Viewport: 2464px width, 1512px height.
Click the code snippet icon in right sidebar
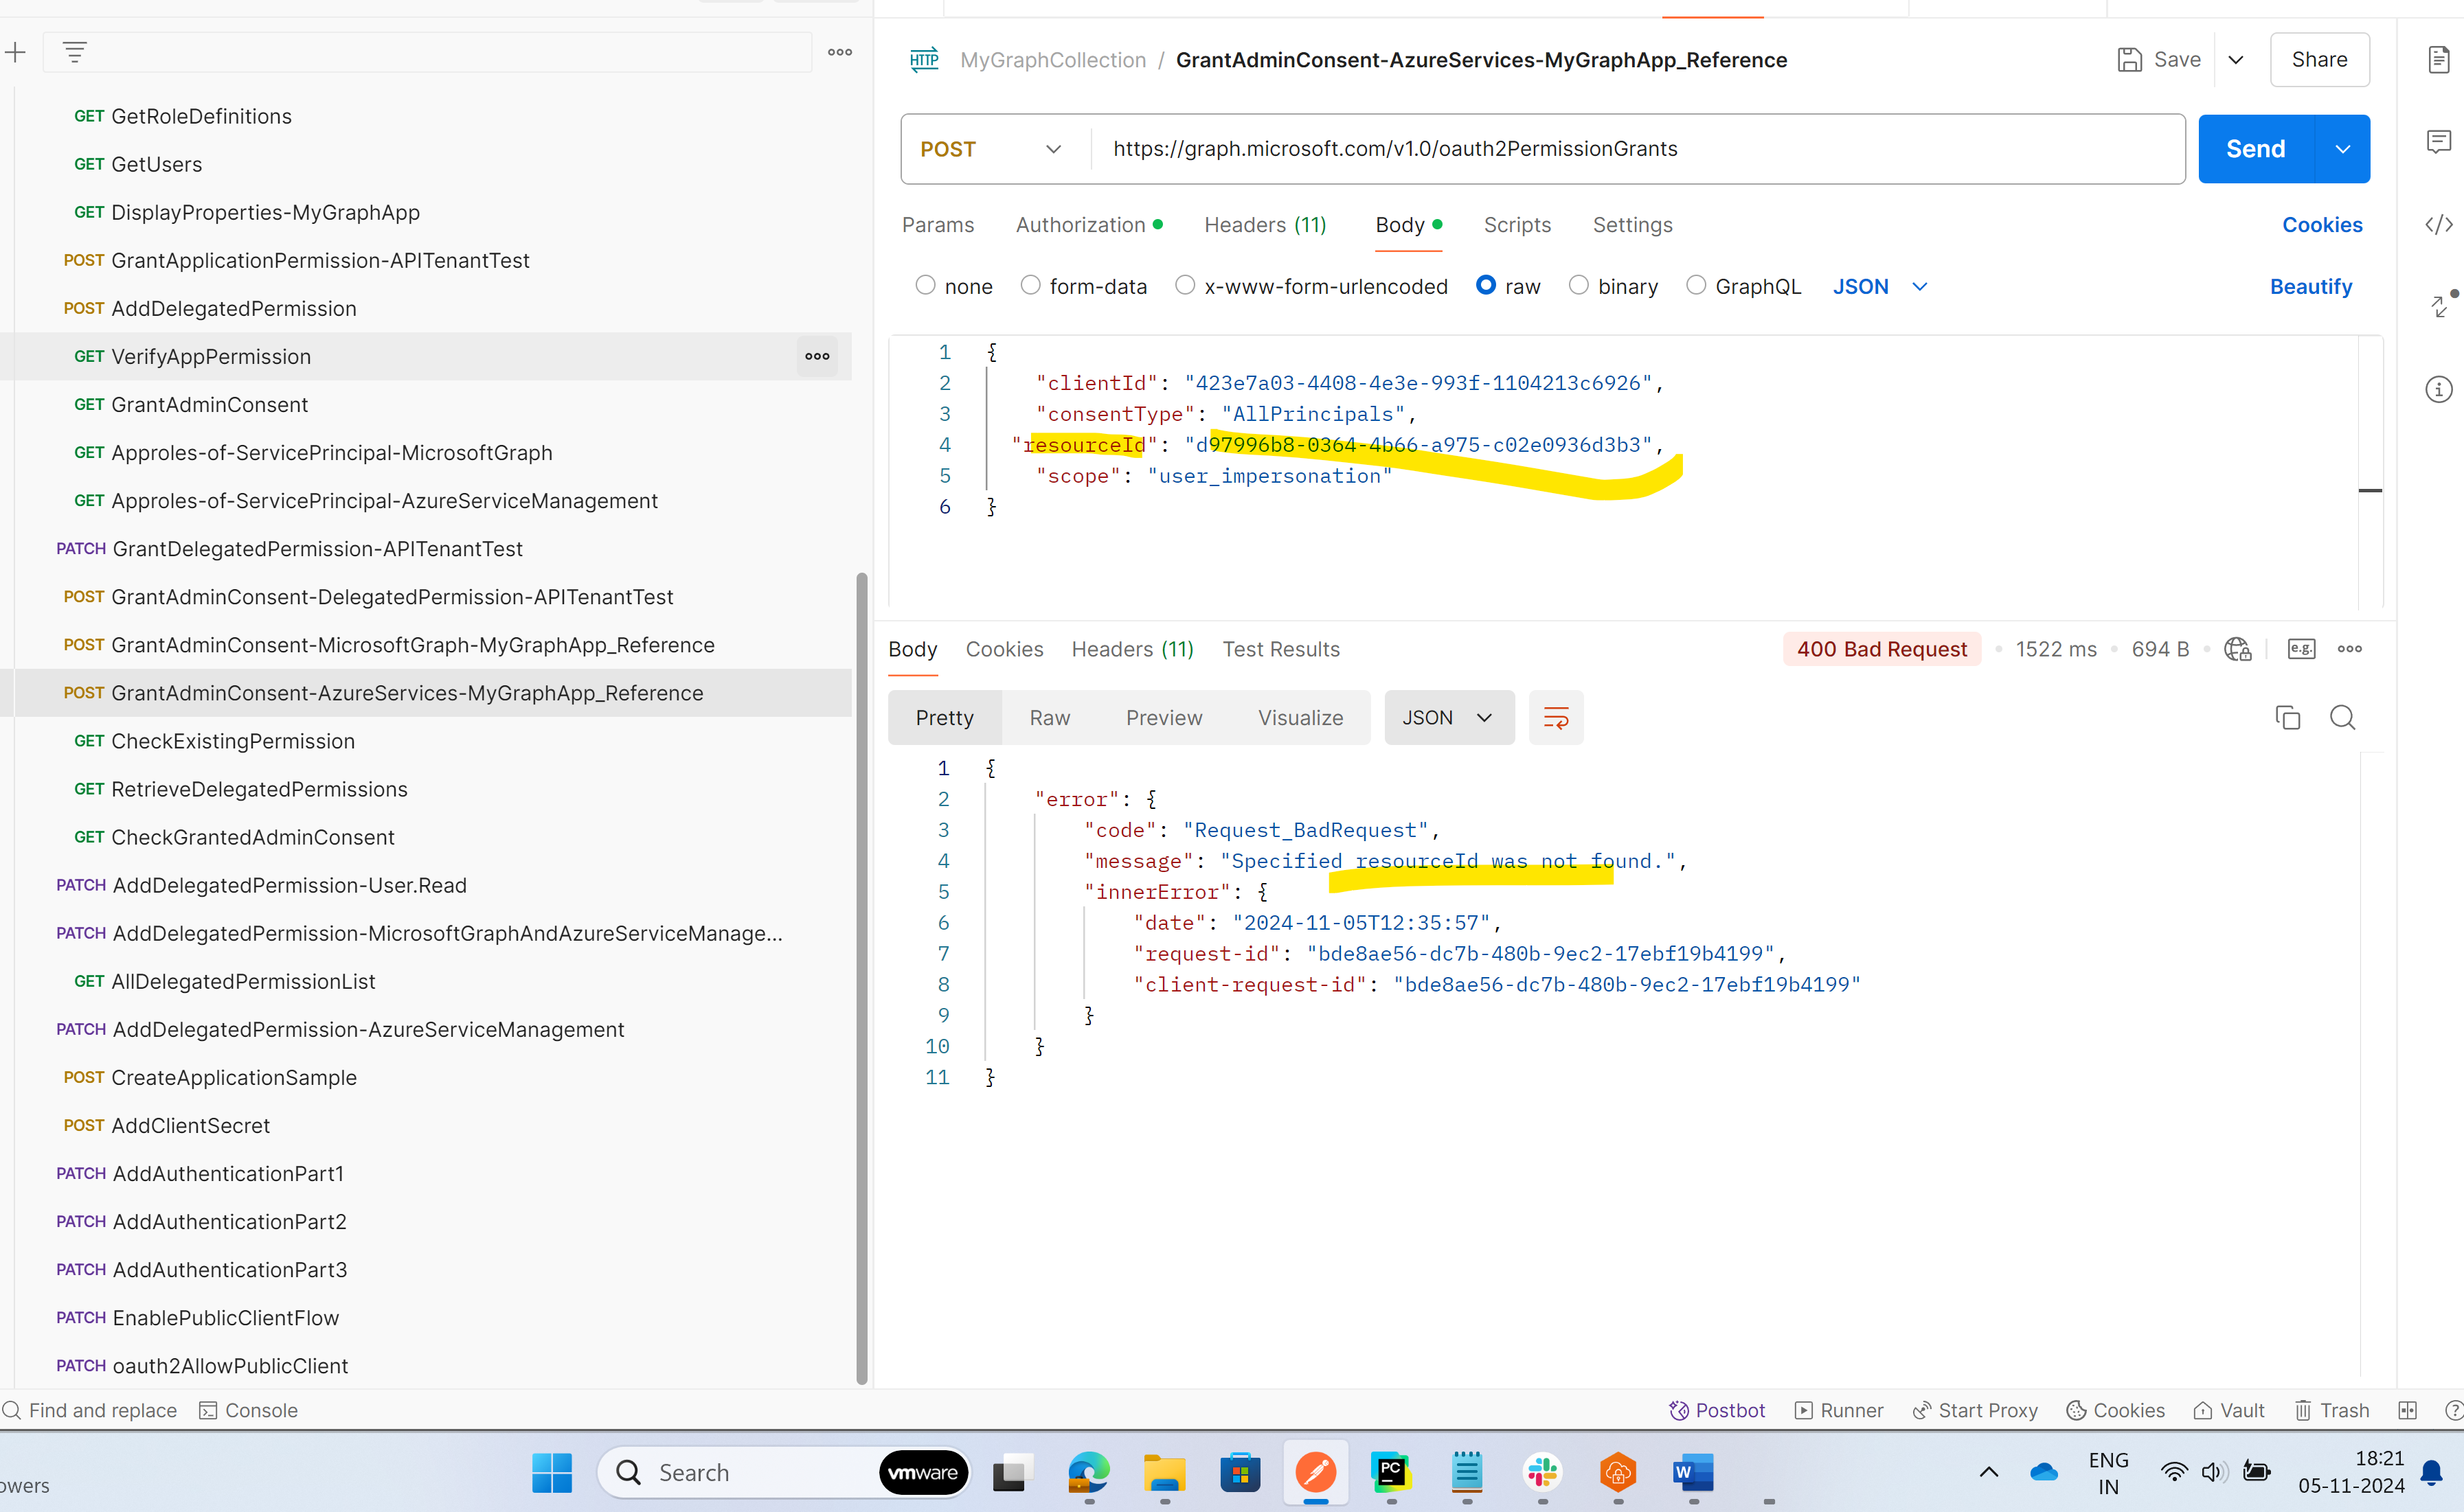[x=2438, y=224]
